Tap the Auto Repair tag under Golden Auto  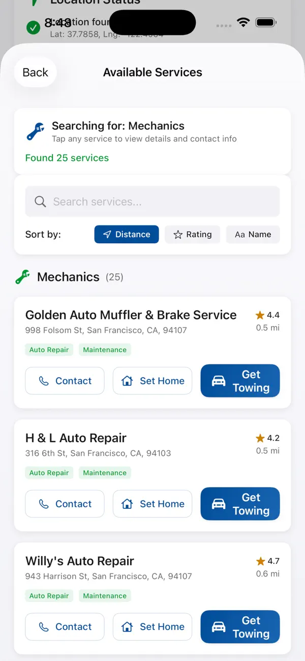click(x=49, y=350)
